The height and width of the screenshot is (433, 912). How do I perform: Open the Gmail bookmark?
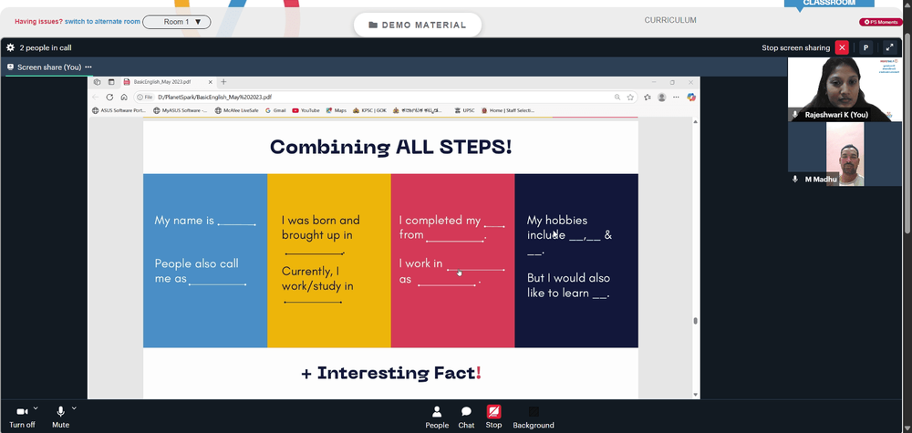275,110
